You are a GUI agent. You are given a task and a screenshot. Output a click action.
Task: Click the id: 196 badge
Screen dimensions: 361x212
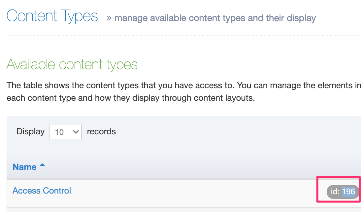click(x=343, y=192)
